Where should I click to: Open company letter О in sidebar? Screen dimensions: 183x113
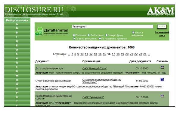click(x=17, y=84)
